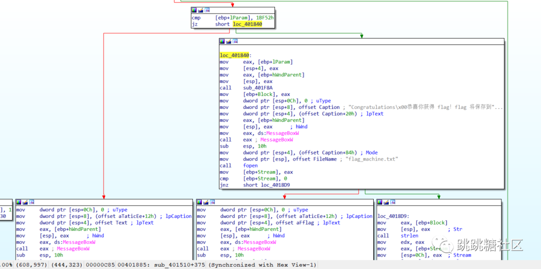
Task: Click the third header icon on the 'offset Text' node
Action: (x=31, y=202)
